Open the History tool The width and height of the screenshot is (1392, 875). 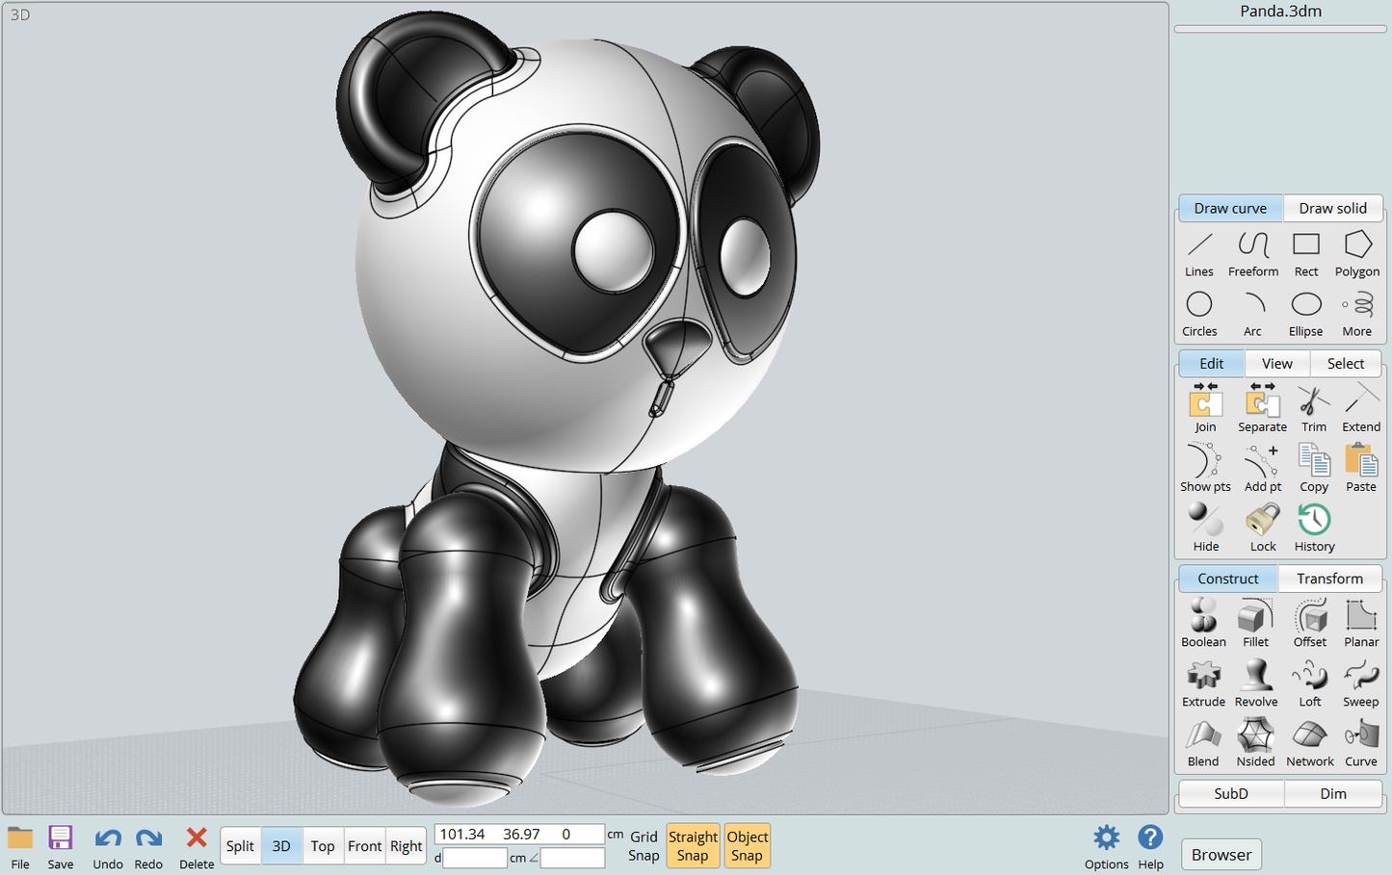coord(1314,528)
